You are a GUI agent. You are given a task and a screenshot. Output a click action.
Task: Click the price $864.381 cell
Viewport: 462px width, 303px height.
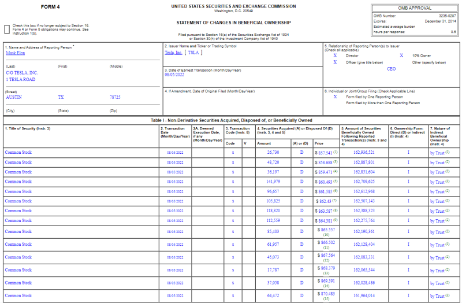click(x=325, y=221)
